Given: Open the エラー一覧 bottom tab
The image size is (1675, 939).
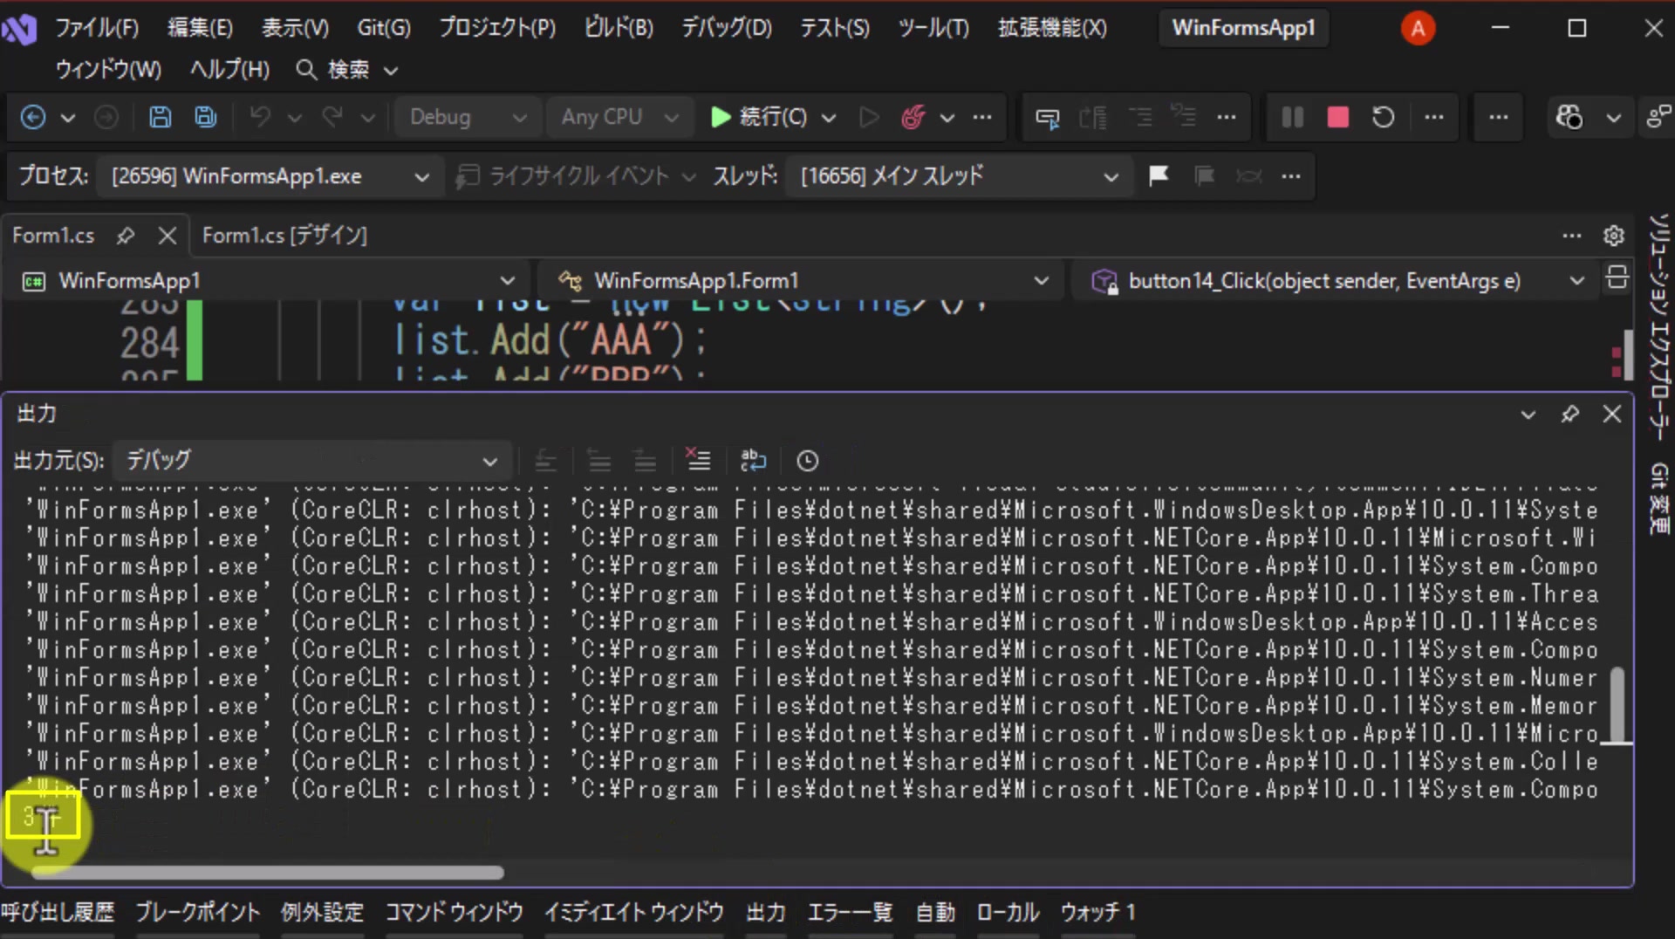Looking at the screenshot, I should (x=850, y=913).
